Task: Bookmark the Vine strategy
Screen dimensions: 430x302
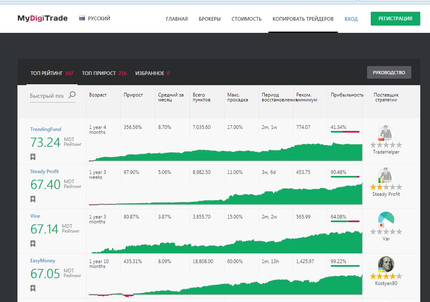Action: pyautogui.click(x=33, y=244)
